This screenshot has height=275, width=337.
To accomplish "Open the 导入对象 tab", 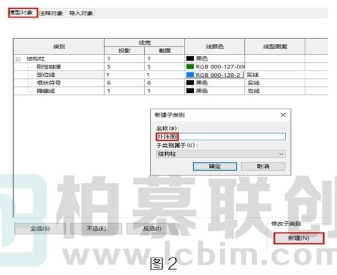I will point(81,13).
